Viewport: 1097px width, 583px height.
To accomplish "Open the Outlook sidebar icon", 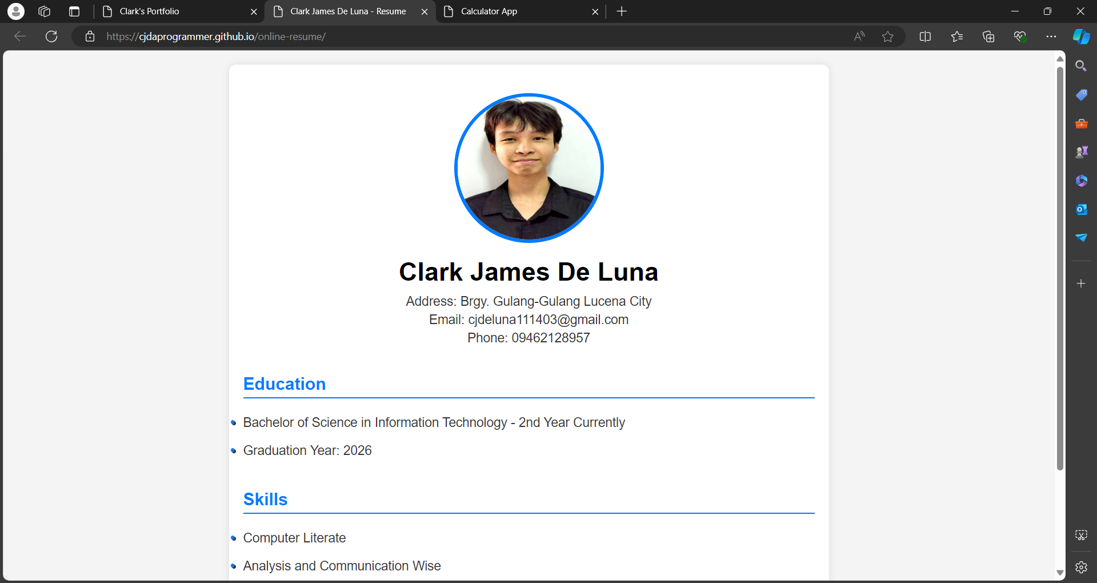I will (x=1081, y=209).
